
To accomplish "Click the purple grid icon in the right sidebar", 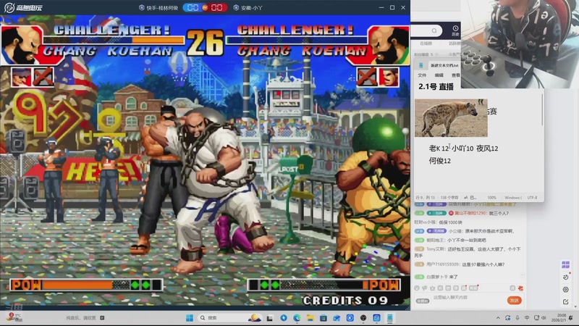I will 565,264.
